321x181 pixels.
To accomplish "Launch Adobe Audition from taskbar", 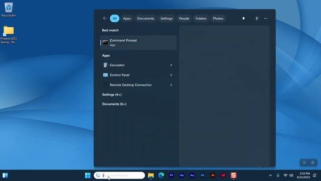I will pos(192,175).
